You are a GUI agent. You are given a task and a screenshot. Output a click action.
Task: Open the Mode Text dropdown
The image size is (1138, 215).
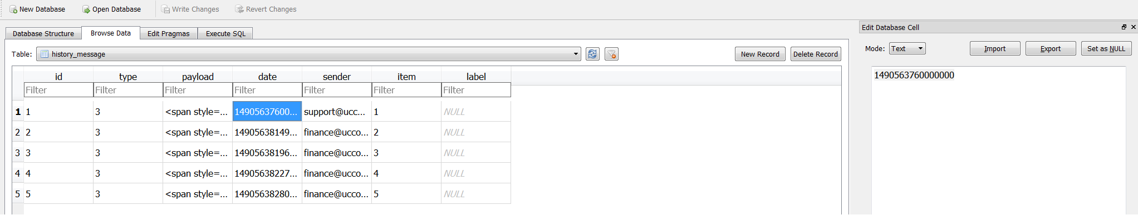tap(907, 49)
